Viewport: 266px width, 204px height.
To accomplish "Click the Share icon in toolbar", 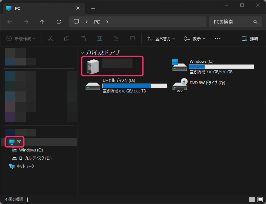I will pos(116,39).
